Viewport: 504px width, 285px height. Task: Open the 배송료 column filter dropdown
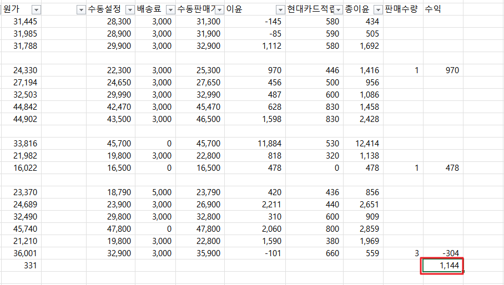[x=170, y=10]
